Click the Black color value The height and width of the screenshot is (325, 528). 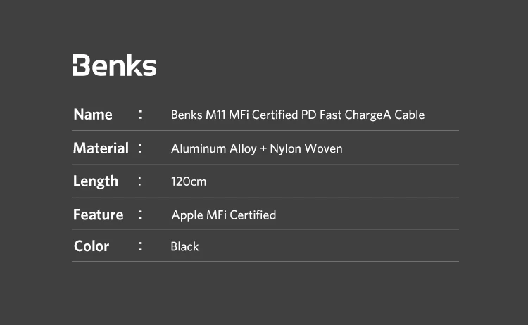pos(184,246)
